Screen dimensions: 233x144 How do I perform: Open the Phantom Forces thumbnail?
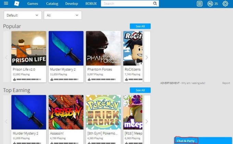pyautogui.click(x=103, y=48)
